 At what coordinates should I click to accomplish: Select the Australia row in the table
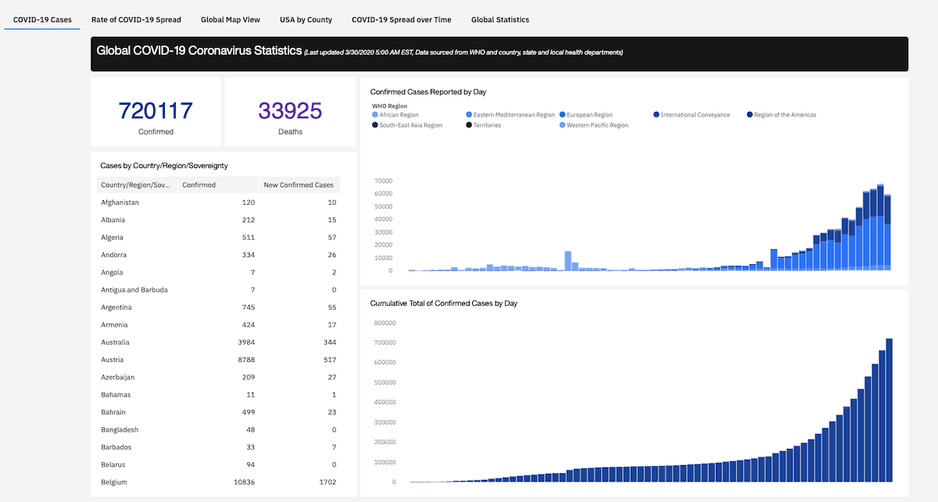click(x=219, y=342)
